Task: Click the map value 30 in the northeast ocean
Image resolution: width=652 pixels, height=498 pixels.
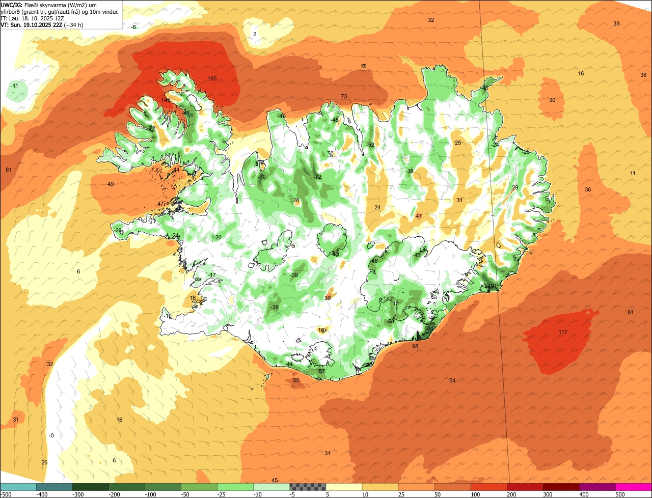Action: [x=552, y=100]
